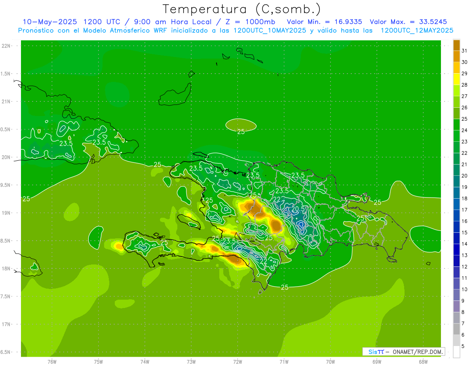Image resolution: width=475 pixels, height=367 pixels.
Task: Click the "72W" longitude axis label
Action: point(237,362)
